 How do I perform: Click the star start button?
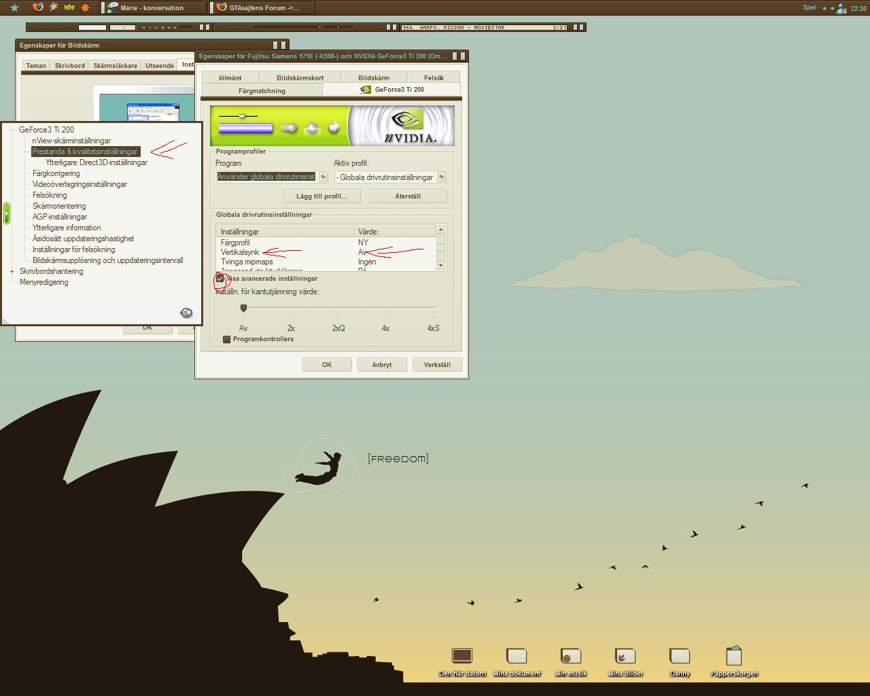click(14, 7)
